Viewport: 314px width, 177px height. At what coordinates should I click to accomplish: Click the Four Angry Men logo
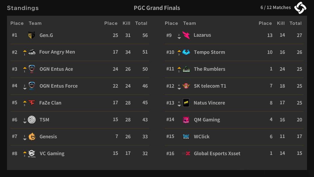[x=32, y=52]
